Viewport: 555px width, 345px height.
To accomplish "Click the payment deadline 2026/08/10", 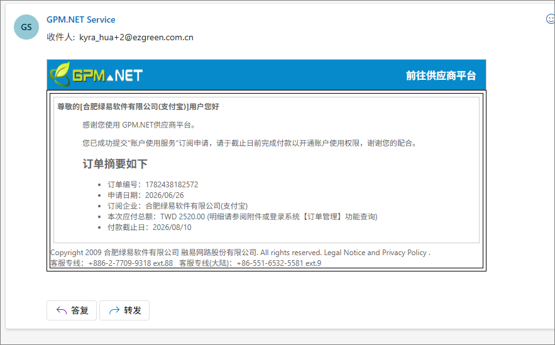I will (x=172, y=227).
